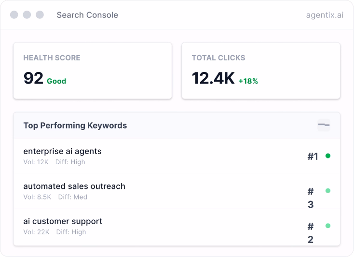Select the automated sales outreach keyword

tap(74, 186)
